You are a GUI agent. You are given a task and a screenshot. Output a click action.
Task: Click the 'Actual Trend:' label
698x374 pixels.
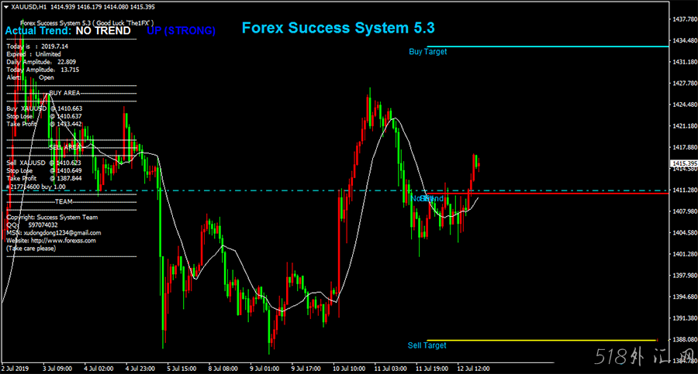pos(38,31)
